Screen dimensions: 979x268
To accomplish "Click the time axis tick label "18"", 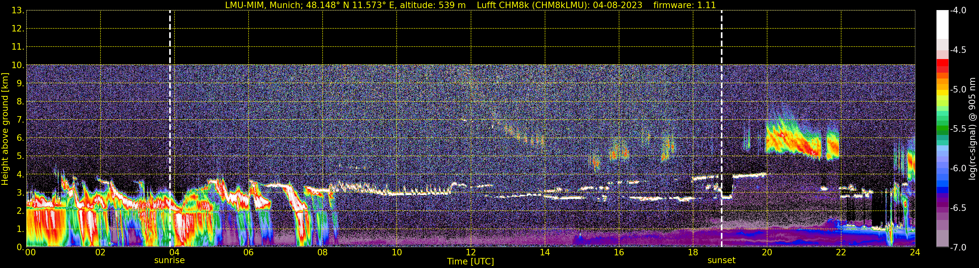I will pos(693,252).
